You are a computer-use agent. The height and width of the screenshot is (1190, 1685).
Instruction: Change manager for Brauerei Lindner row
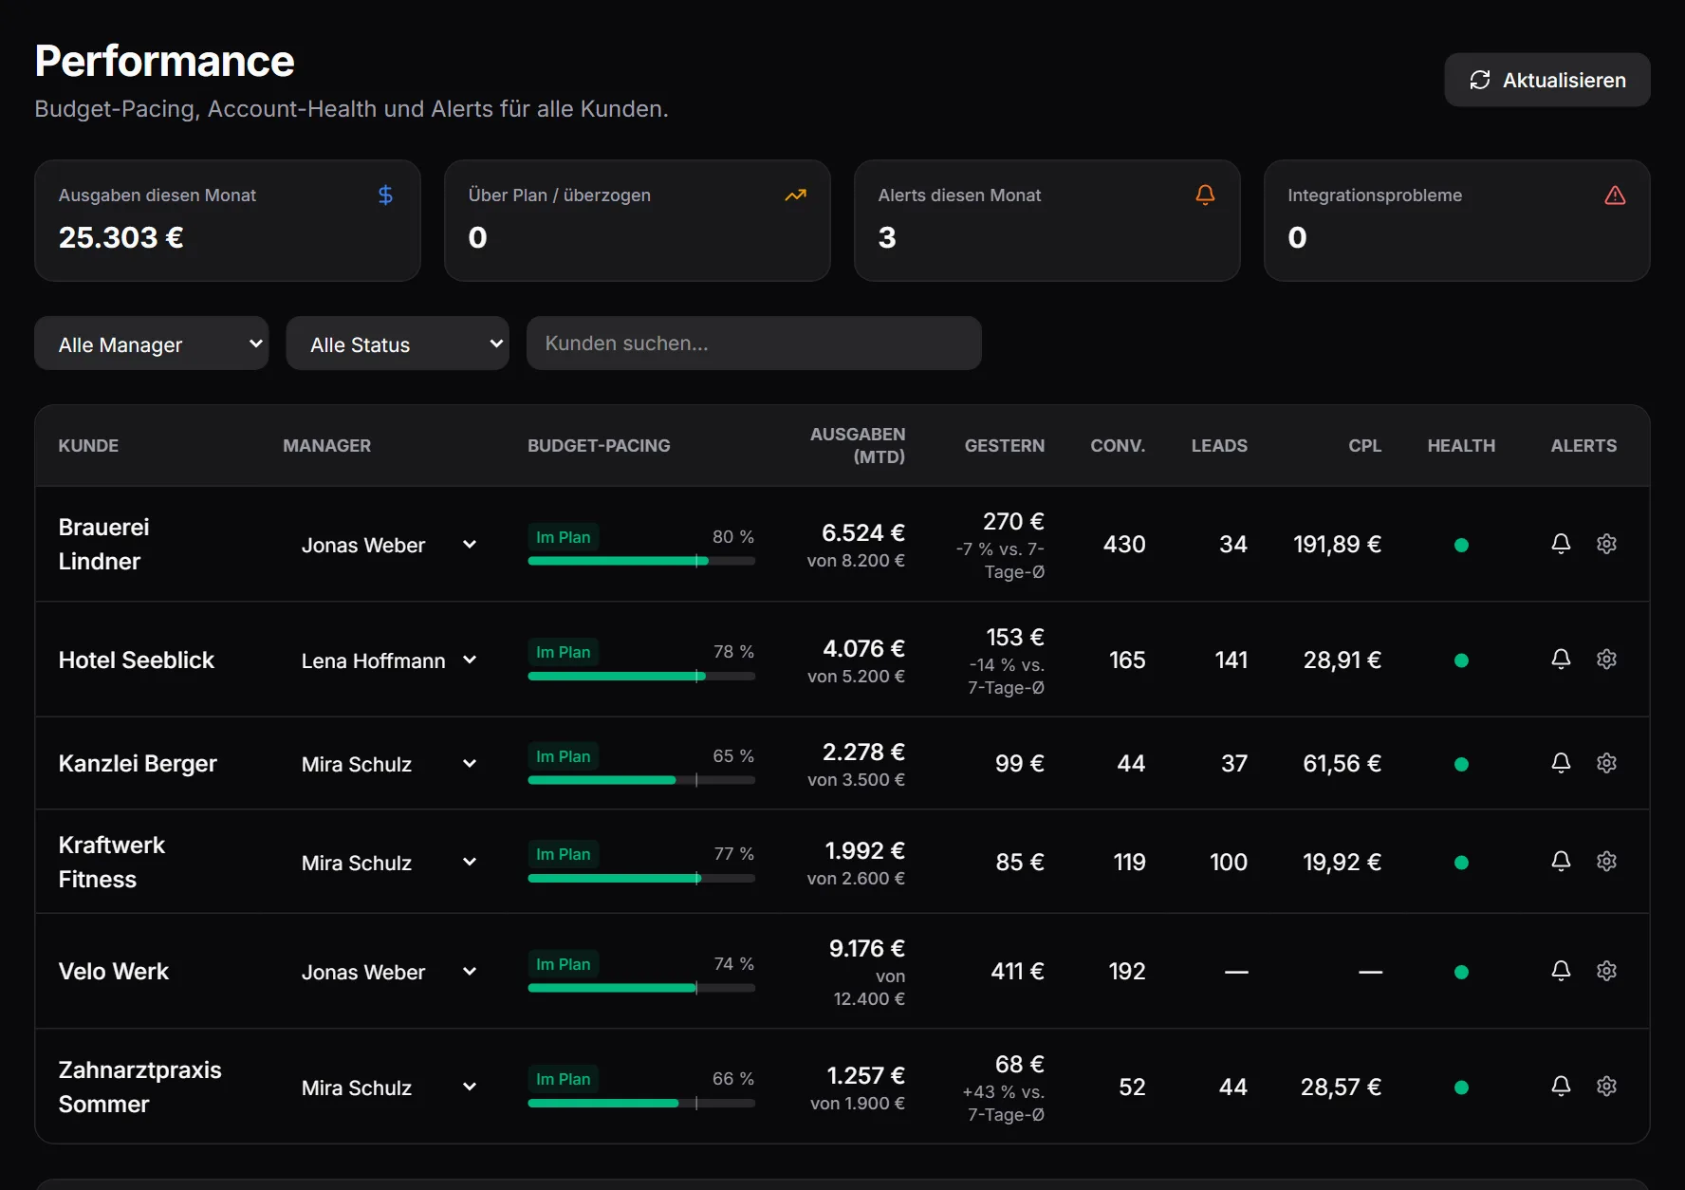pos(389,545)
